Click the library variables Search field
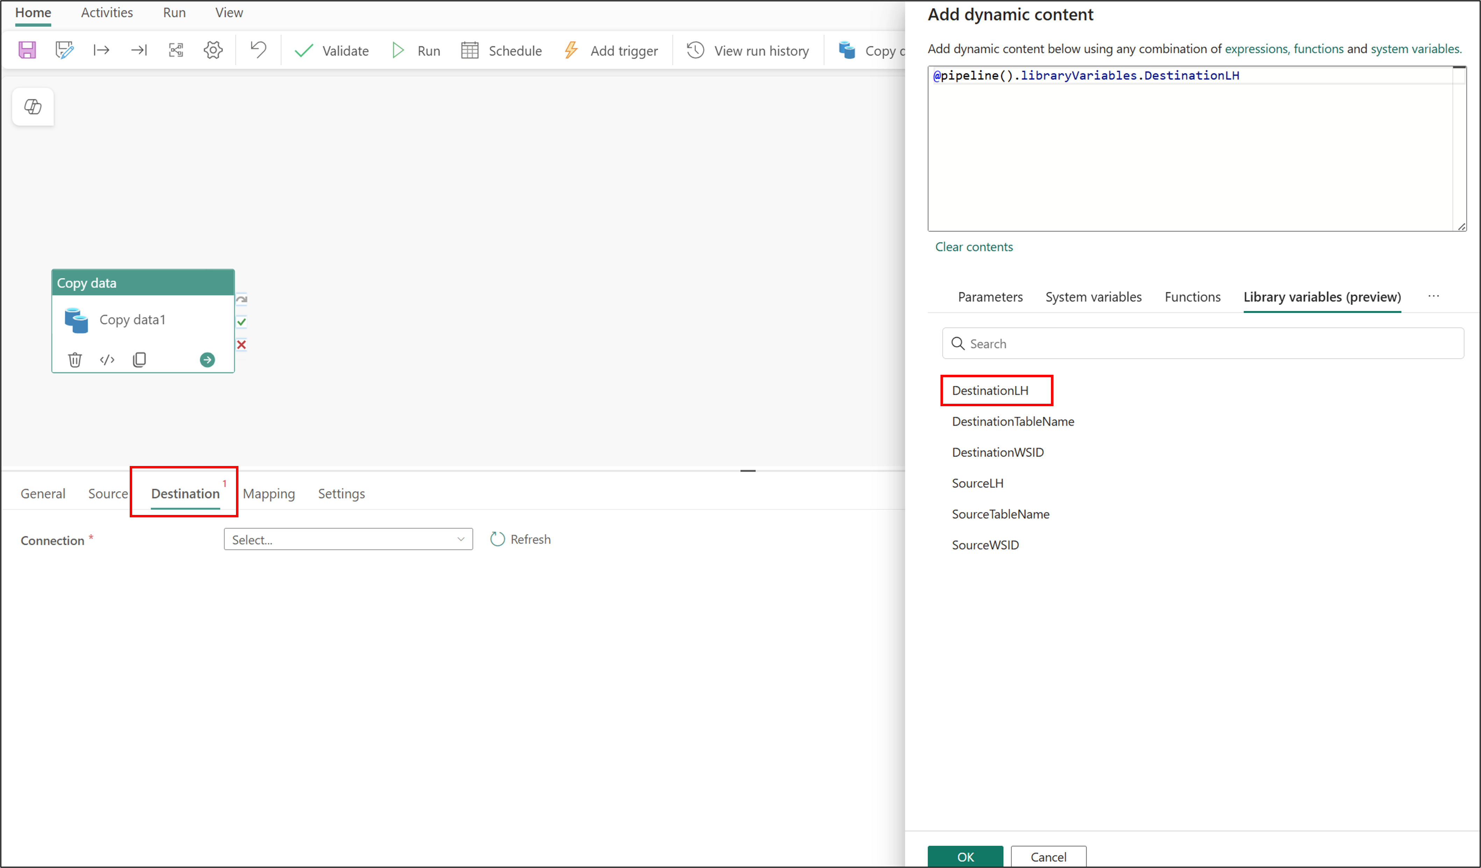 tap(1202, 344)
